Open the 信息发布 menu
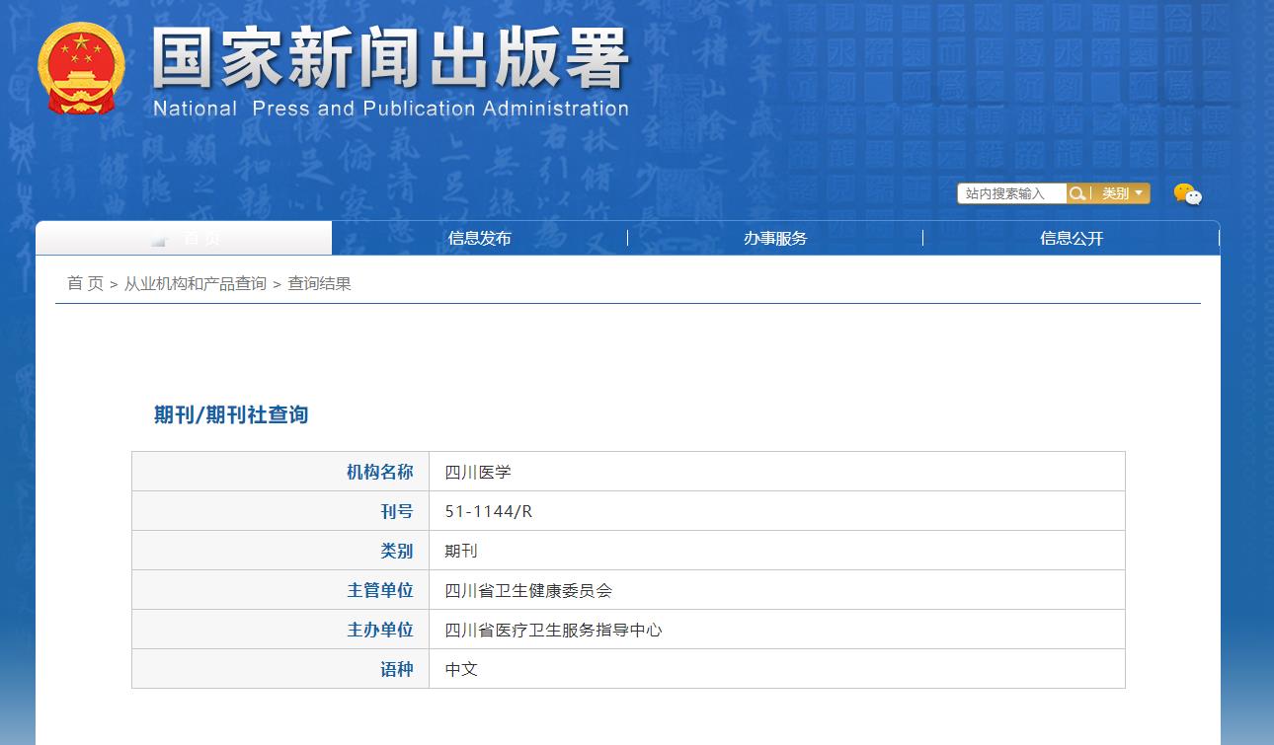1274x745 pixels. coord(479,238)
